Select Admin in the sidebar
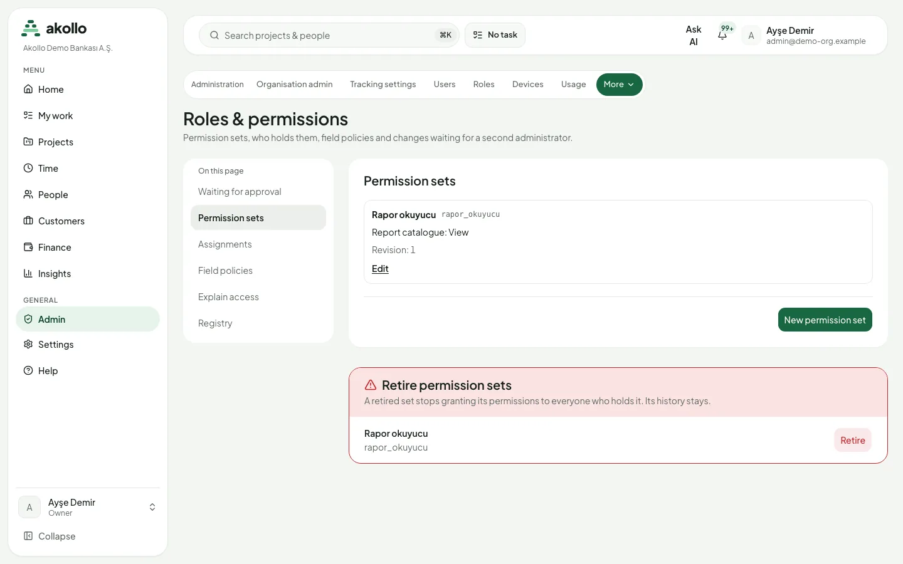 pos(88,319)
